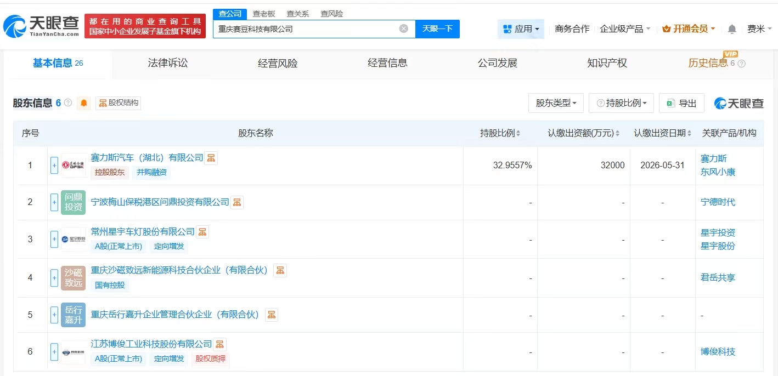Open shareholder link 赛力斯汽车（湖北）有限公司

[x=147, y=158]
